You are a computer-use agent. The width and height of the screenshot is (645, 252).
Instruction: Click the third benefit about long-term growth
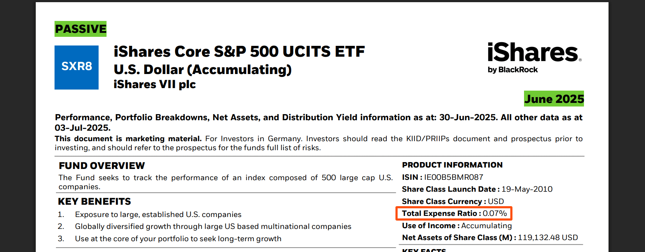click(x=178, y=239)
